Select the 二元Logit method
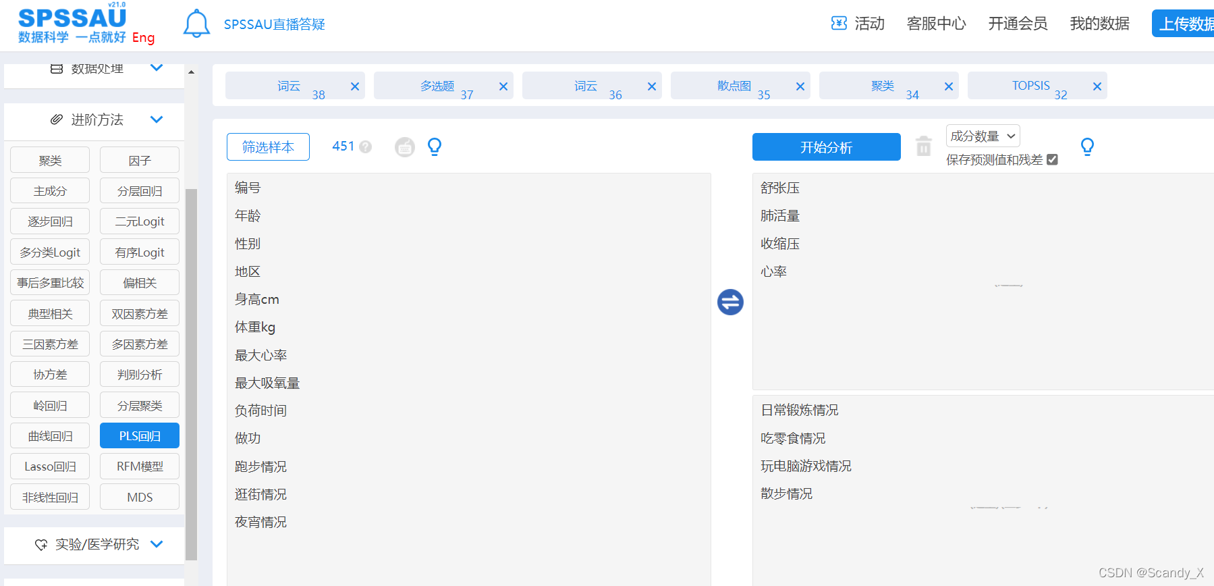Image resolution: width=1214 pixels, height=586 pixels. point(140,221)
